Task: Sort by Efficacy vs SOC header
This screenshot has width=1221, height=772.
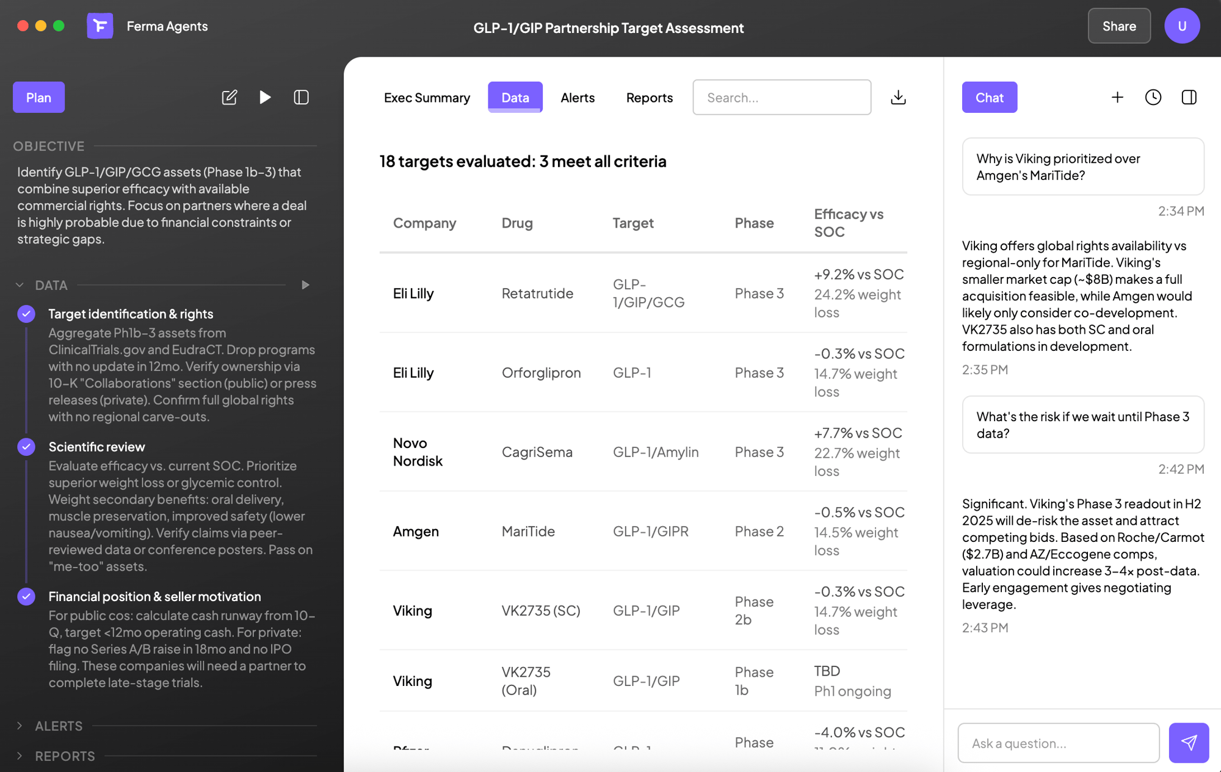Action: (849, 223)
